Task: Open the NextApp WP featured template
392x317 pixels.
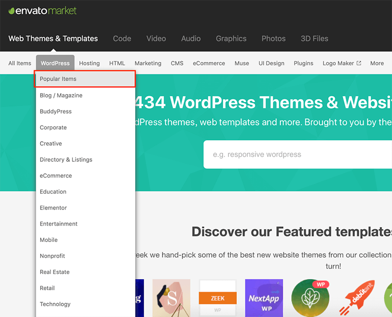Action: pyautogui.click(x=264, y=298)
